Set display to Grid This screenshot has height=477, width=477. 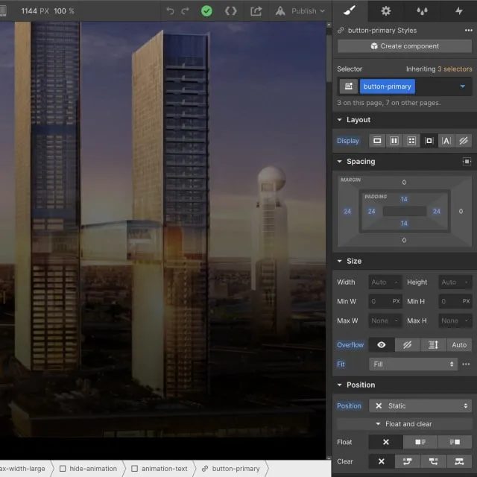click(x=411, y=141)
